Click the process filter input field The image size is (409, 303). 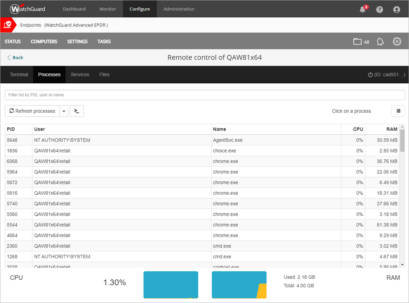pos(205,95)
